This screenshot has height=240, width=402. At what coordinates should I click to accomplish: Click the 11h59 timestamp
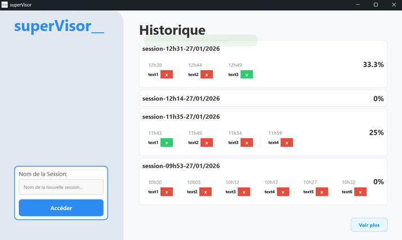click(x=275, y=133)
